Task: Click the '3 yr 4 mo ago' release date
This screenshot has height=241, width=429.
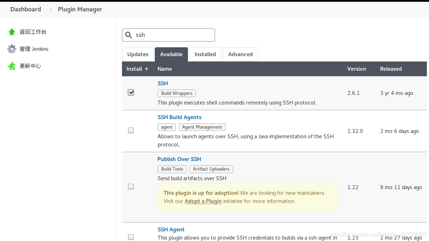Action: coord(397,93)
